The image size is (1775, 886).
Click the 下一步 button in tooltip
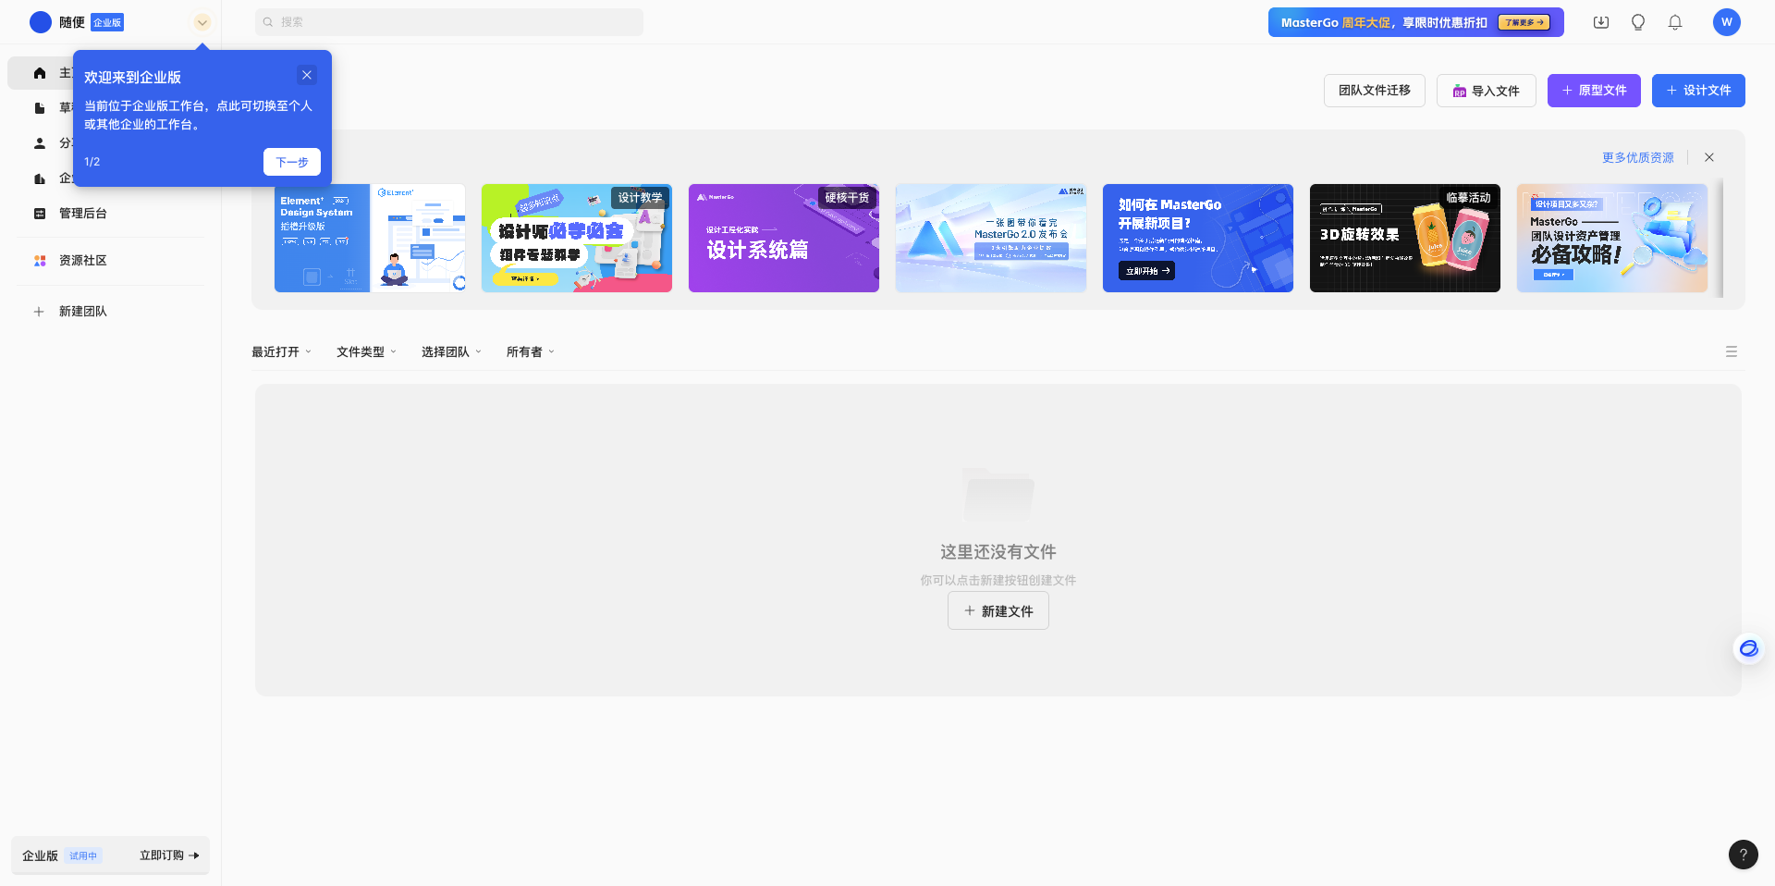click(291, 162)
